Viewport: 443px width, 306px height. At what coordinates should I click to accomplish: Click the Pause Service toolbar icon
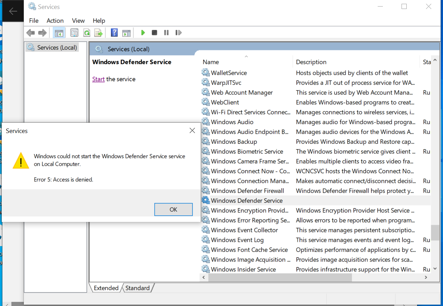[166, 33]
